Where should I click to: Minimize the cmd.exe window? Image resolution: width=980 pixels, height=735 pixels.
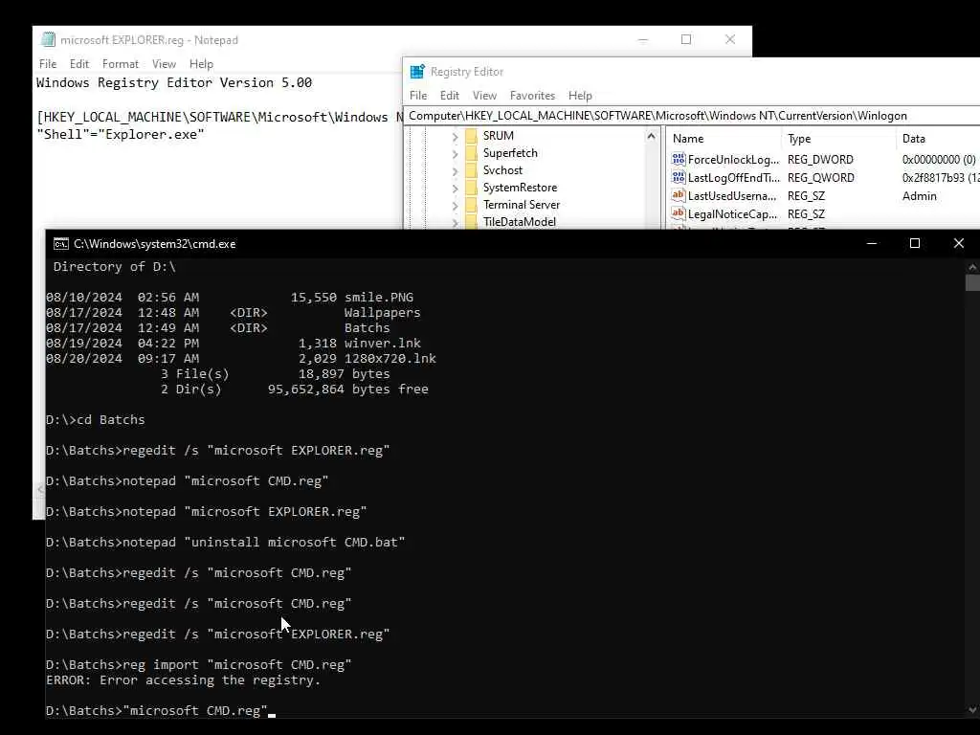click(x=872, y=243)
